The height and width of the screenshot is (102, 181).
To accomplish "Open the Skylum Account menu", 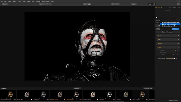I will coord(45,1).
